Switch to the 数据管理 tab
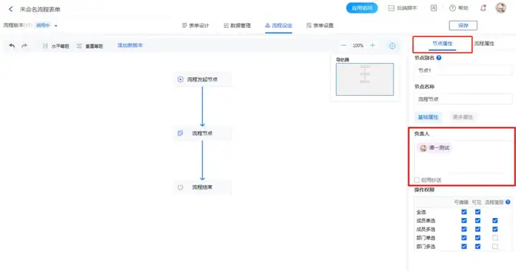Image resolution: width=516 pixels, height=271 pixels. tap(237, 26)
